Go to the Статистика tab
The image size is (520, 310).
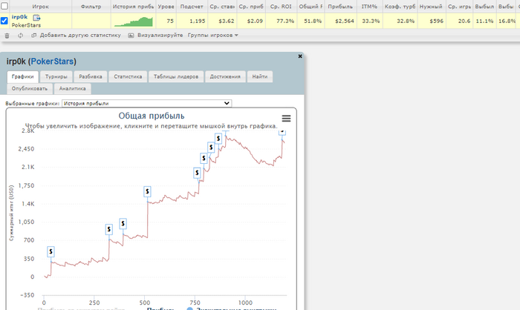tap(128, 76)
